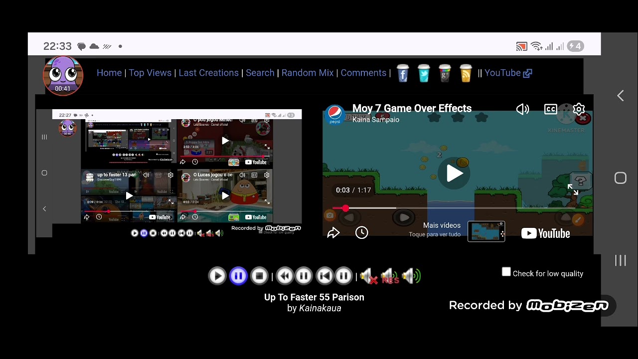Tap the Wi-Fi icon in the status bar
This screenshot has width=638, height=359.
(x=536, y=46)
